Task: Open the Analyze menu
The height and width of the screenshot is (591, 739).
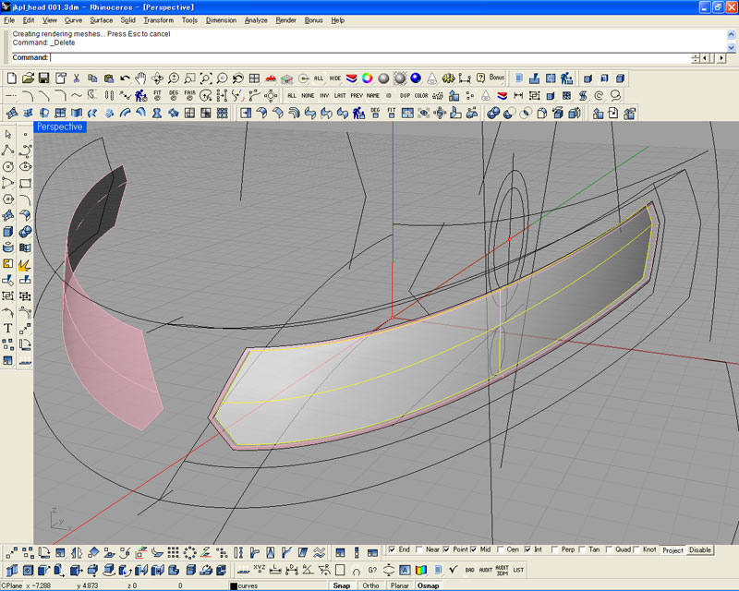Action: [x=256, y=19]
